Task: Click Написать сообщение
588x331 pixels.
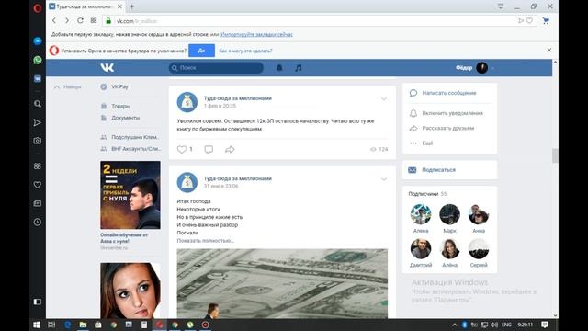Action: pyautogui.click(x=449, y=93)
